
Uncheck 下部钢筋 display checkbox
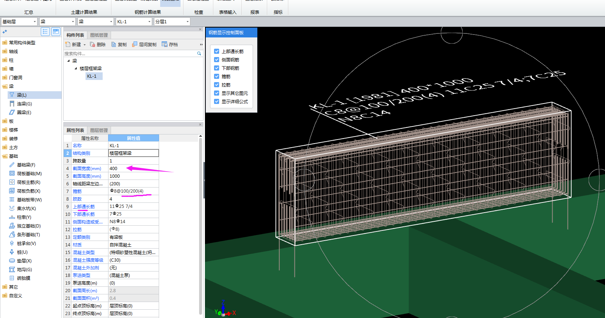(217, 68)
